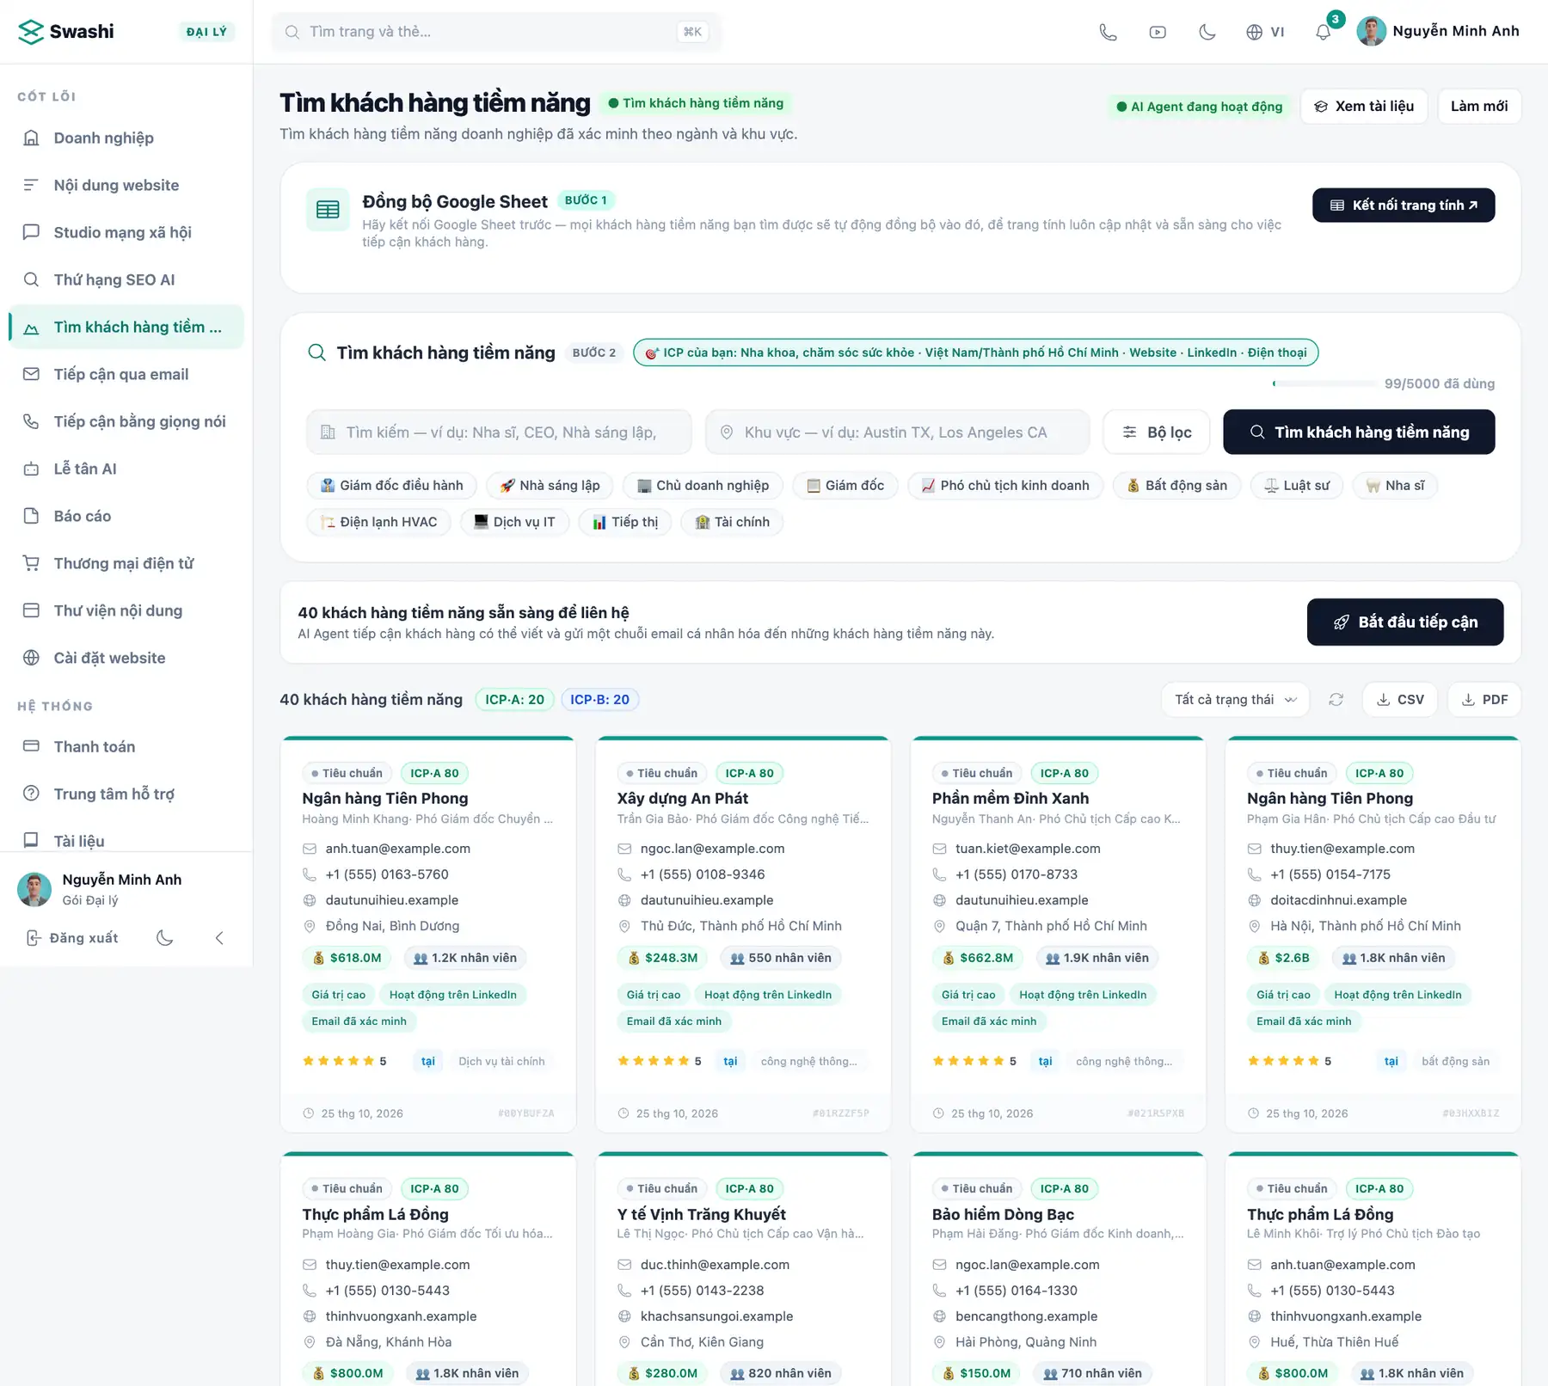Open notifications bell with 3 badge
The height and width of the screenshot is (1386, 1548).
tap(1324, 32)
